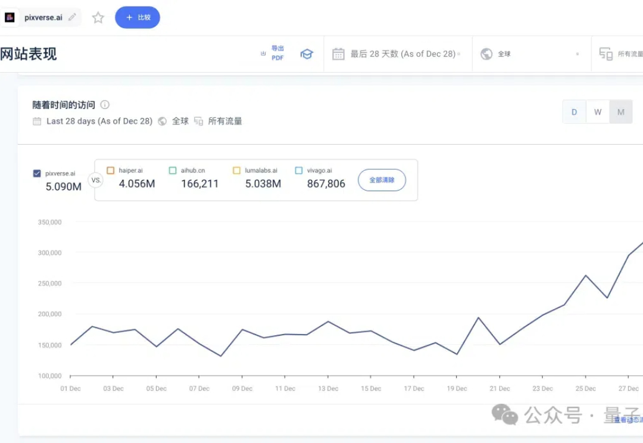Click the 350,000 y-axis label

[x=49, y=222]
